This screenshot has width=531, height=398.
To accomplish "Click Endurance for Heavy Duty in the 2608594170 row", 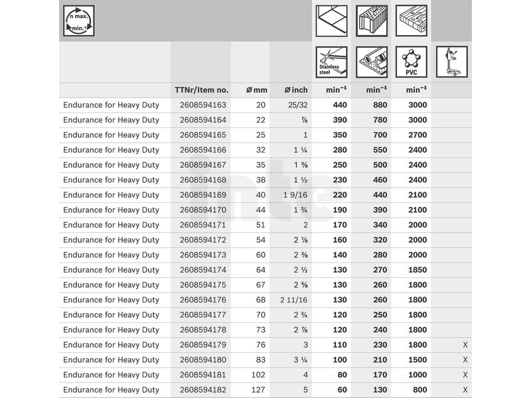I will [x=111, y=210].
